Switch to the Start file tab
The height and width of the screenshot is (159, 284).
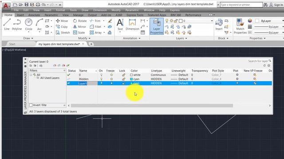coord(12,44)
